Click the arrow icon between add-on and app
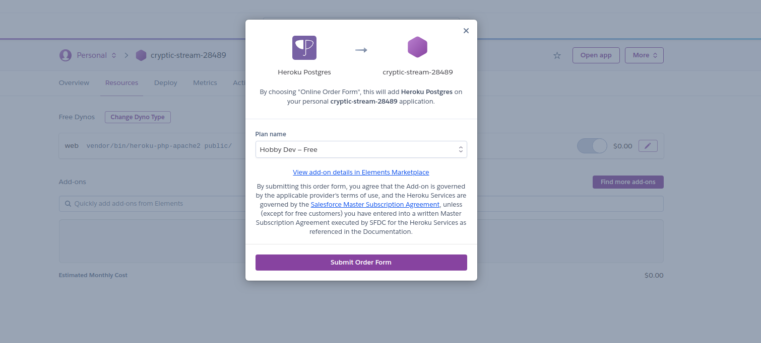761x343 pixels. [361, 50]
